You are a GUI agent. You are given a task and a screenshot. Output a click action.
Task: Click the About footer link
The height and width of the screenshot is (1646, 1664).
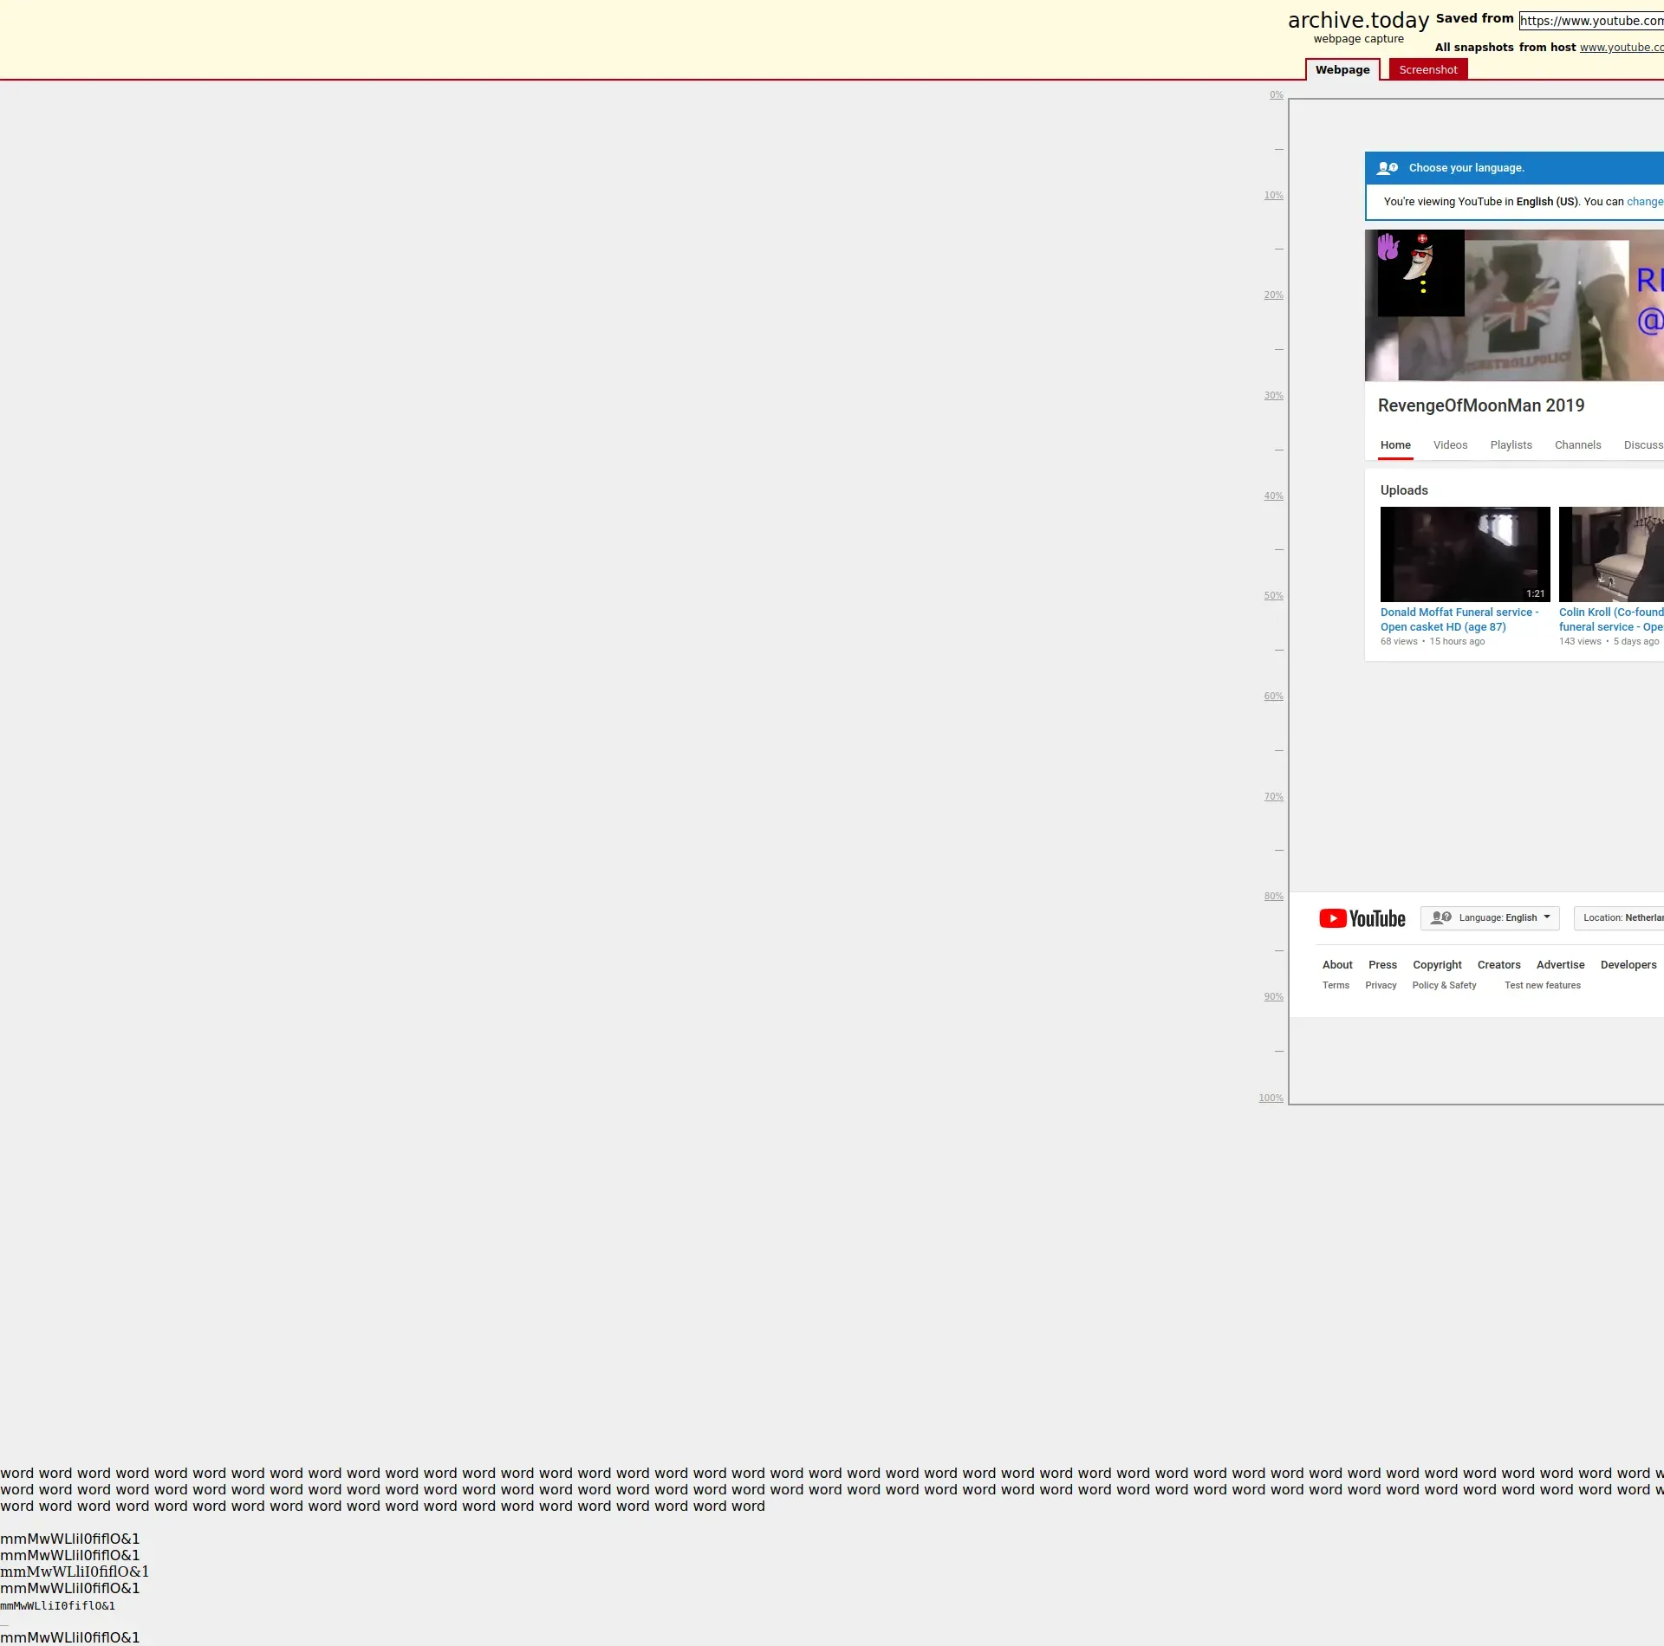(x=1337, y=965)
